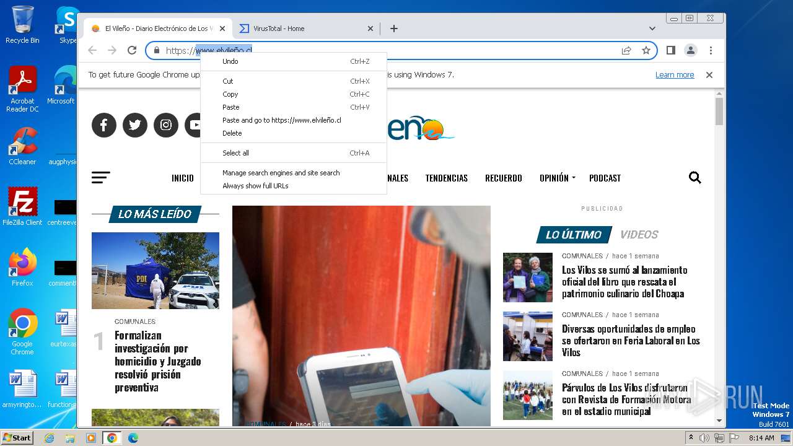Open Acrobat Reader DC desktop icon
The width and height of the screenshot is (793, 446).
coord(22,90)
